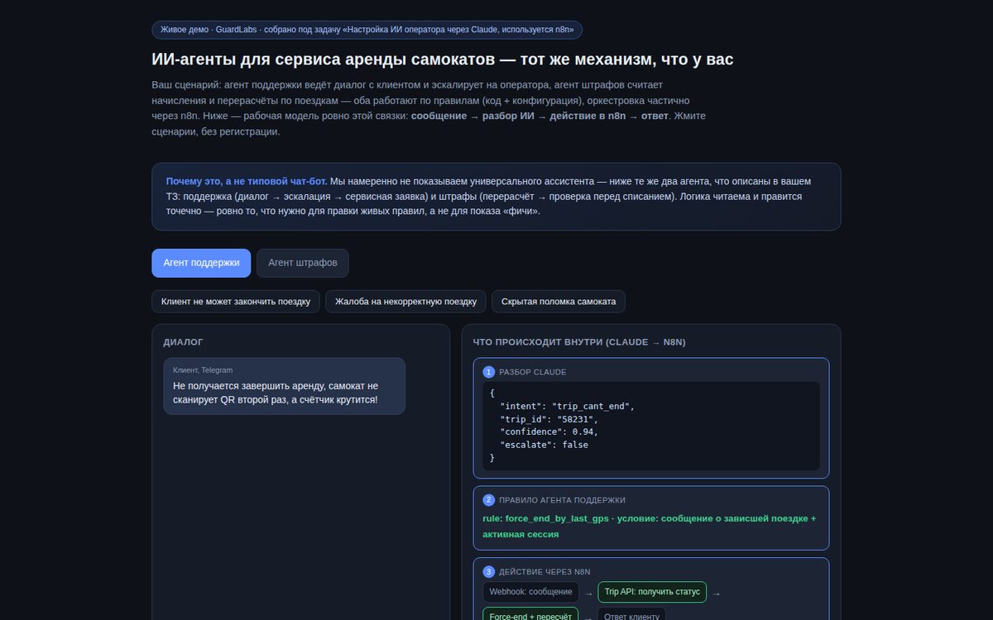The height and width of the screenshot is (620, 993).
Task: Click the "intent": "trip_cant_end" line
Action: coord(567,407)
